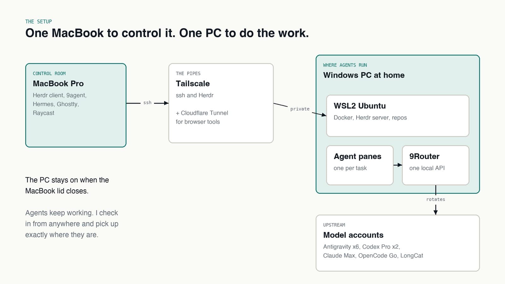
Task: Click the 'ssh and Herdr' text
Action: (x=194, y=95)
